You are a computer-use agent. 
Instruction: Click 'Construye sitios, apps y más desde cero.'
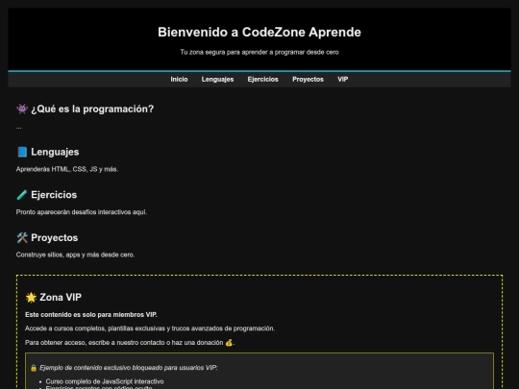(x=75, y=255)
